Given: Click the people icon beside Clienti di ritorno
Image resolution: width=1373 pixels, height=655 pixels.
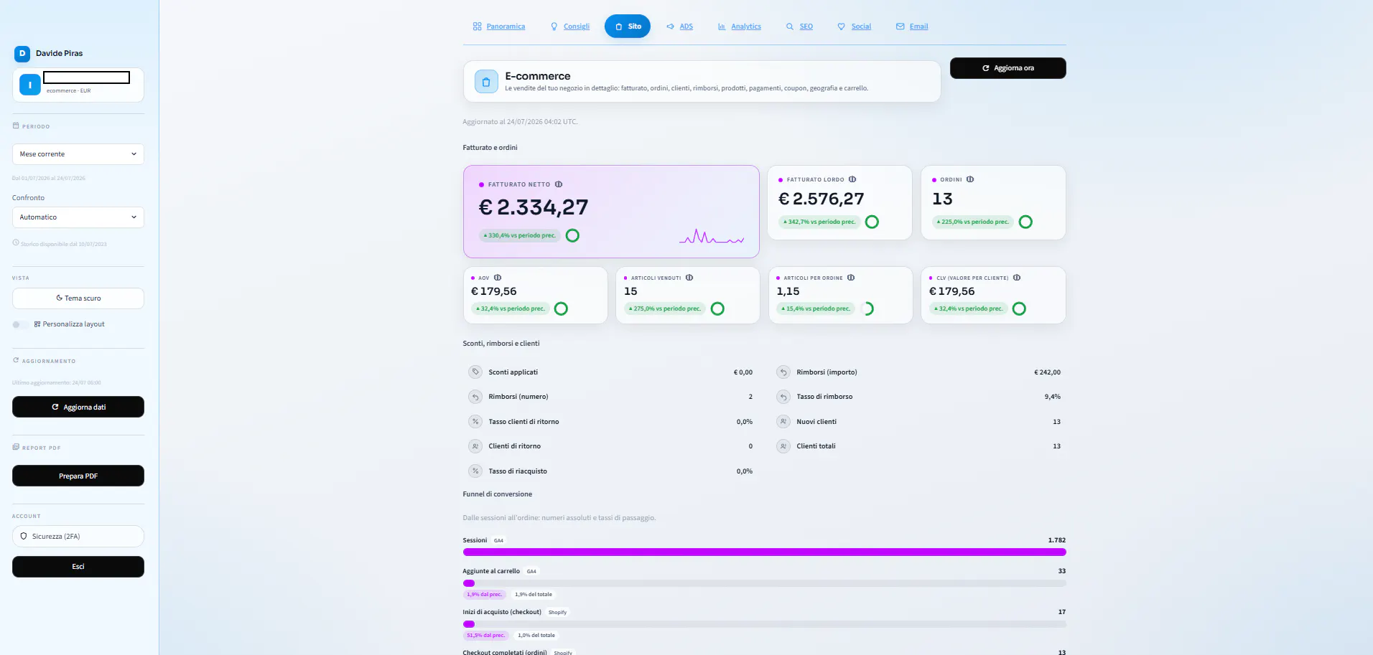Looking at the screenshot, I should tap(475, 446).
